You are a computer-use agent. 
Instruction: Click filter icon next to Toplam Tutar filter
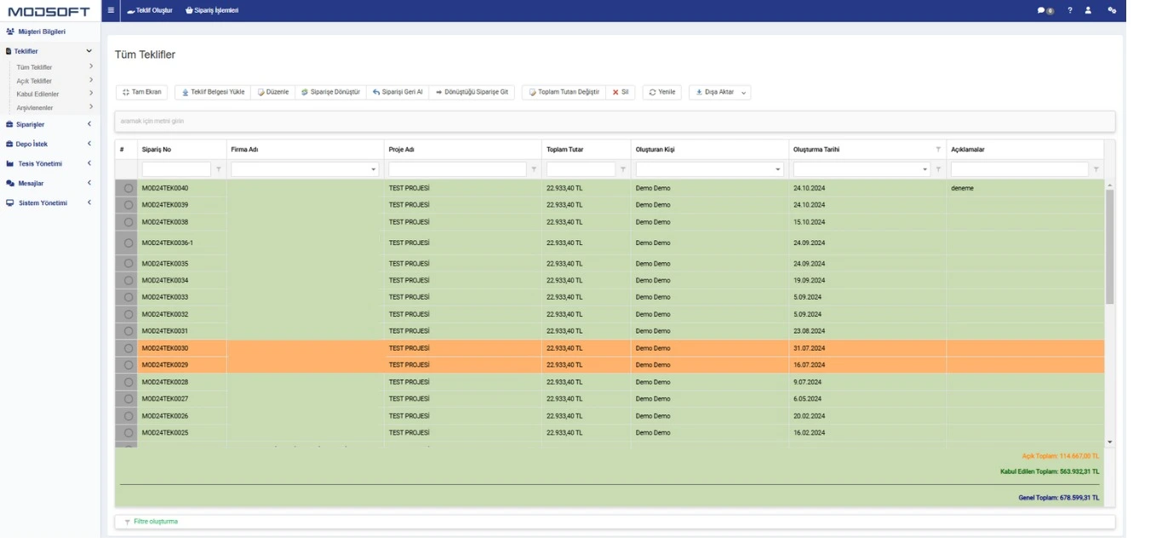click(x=623, y=169)
